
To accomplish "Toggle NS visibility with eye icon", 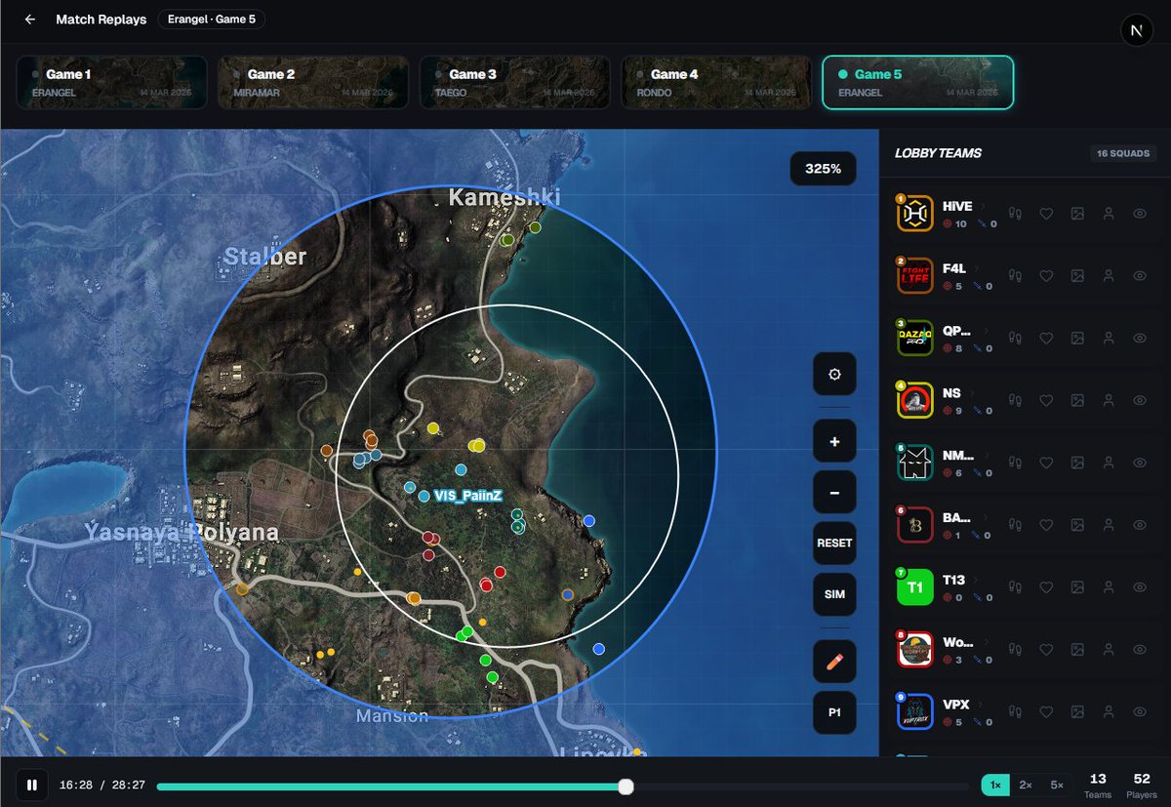I will (1140, 401).
